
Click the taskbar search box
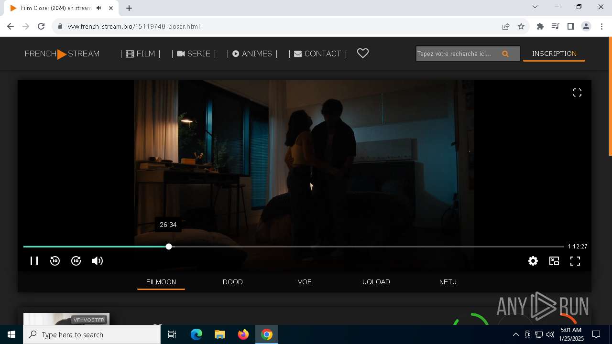[x=92, y=334]
